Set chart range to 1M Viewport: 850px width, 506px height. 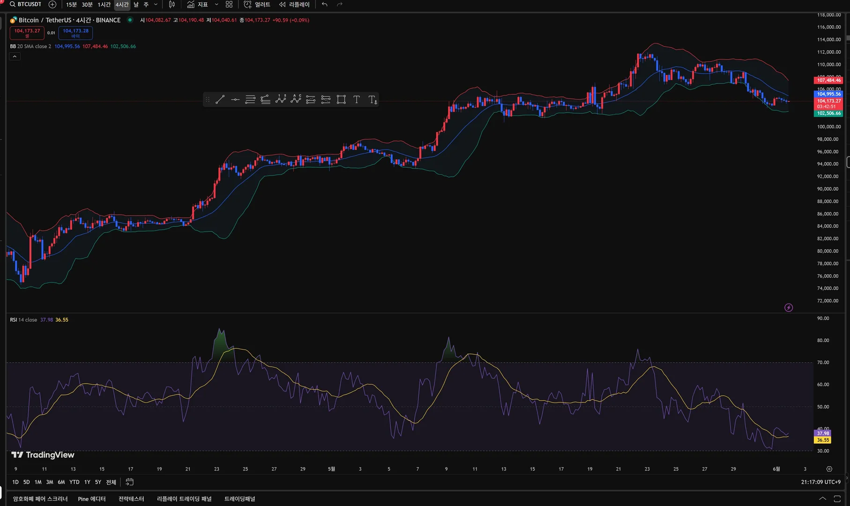click(x=38, y=482)
